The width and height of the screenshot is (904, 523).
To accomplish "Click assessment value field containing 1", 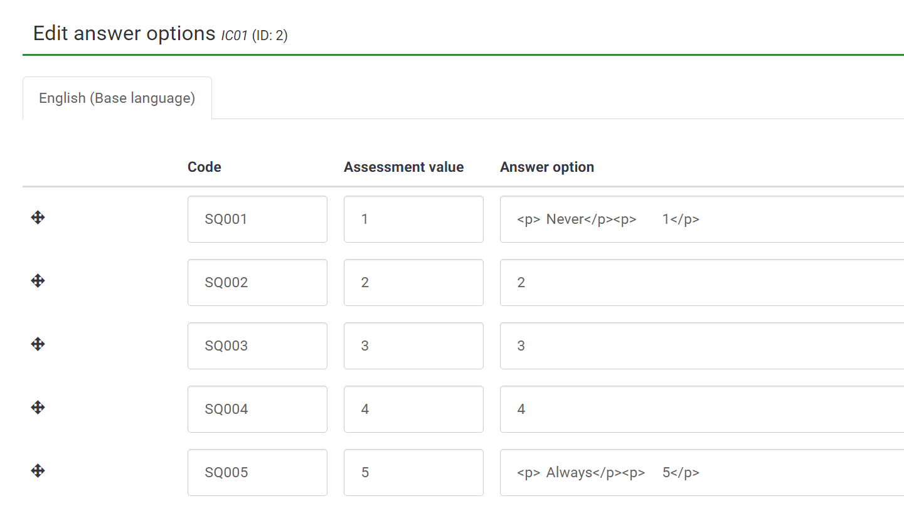I will point(413,219).
